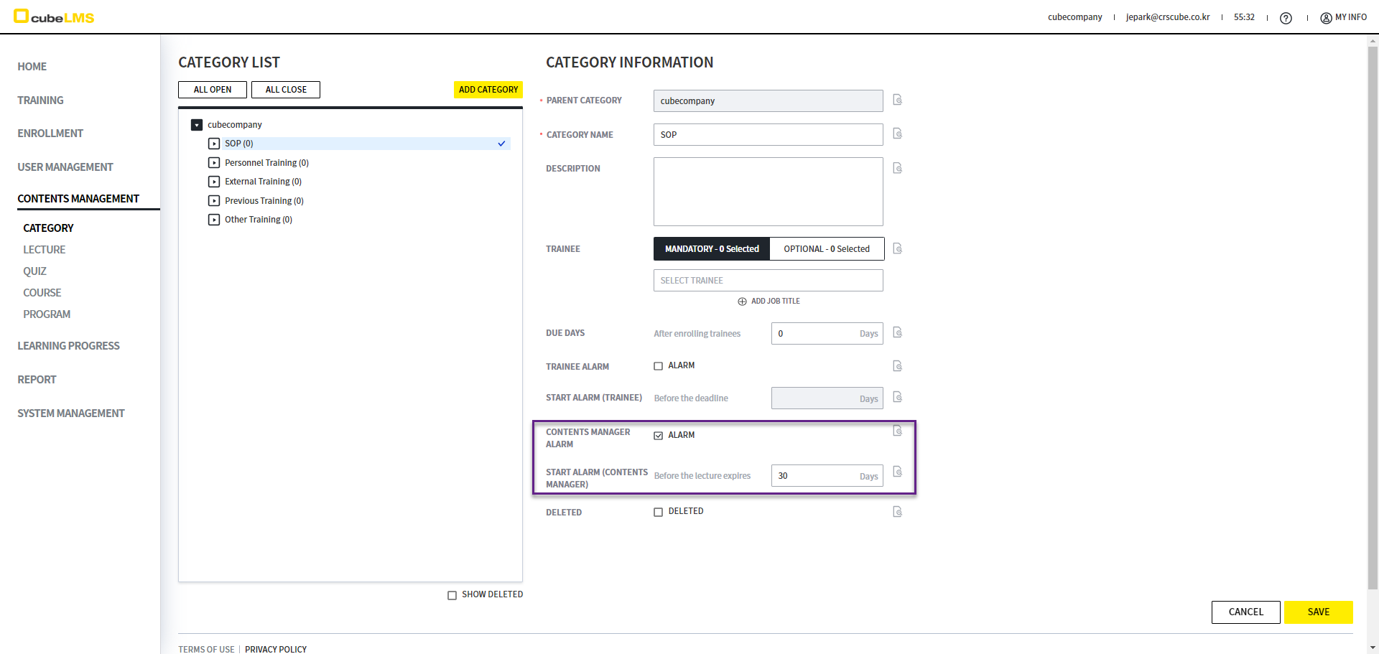Click the Add Category button

point(488,90)
